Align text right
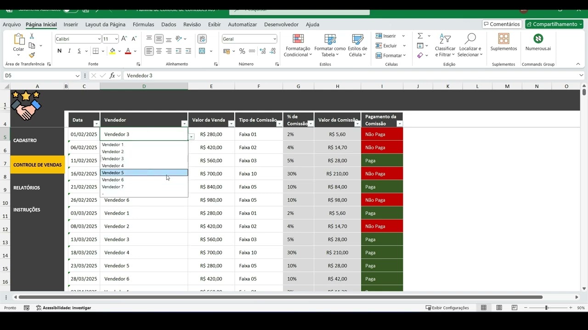The width and height of the screenshot is (588, 330). (169, 51)
